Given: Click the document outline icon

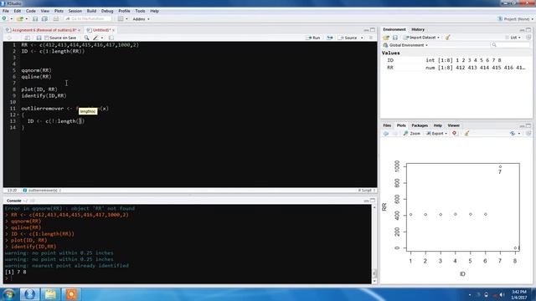Looking at the screenshot, I should [371, 38].
